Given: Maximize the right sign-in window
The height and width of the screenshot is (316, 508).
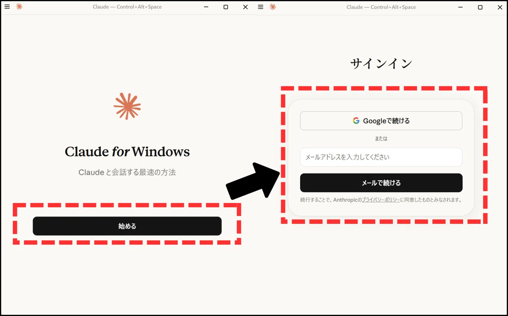Looking at the screenshot, I should click(480, 7).
